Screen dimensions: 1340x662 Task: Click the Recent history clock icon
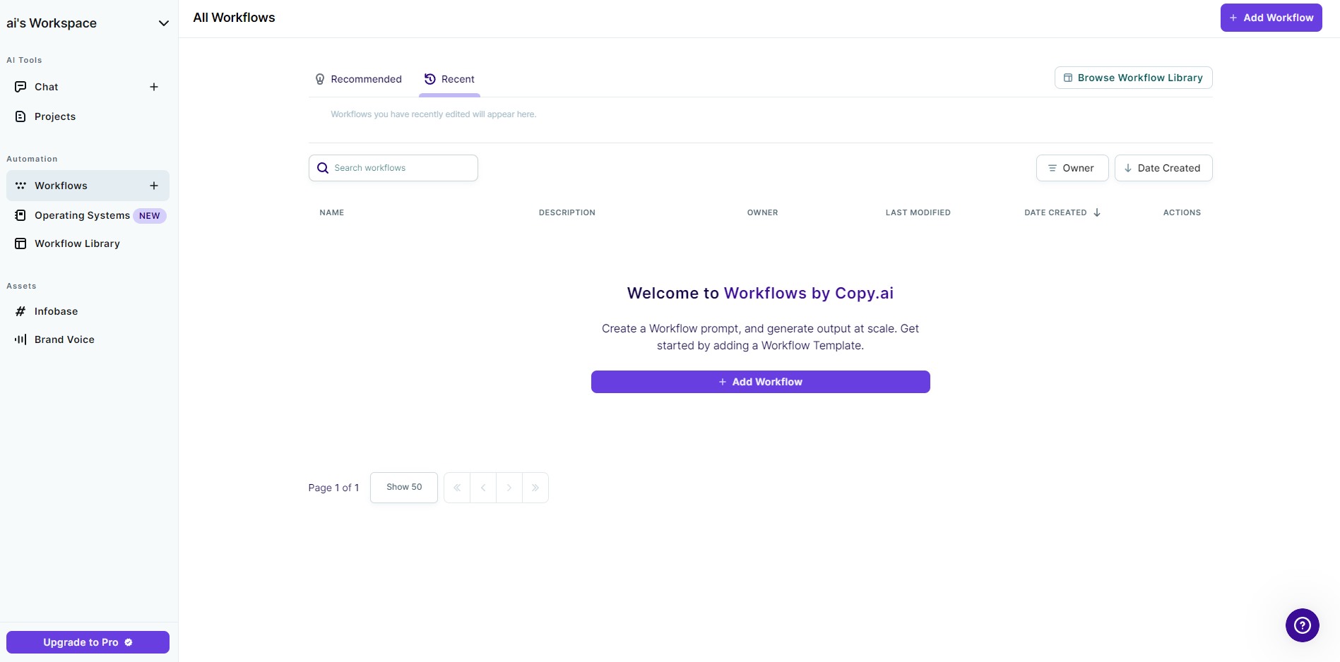coord(429,79)
